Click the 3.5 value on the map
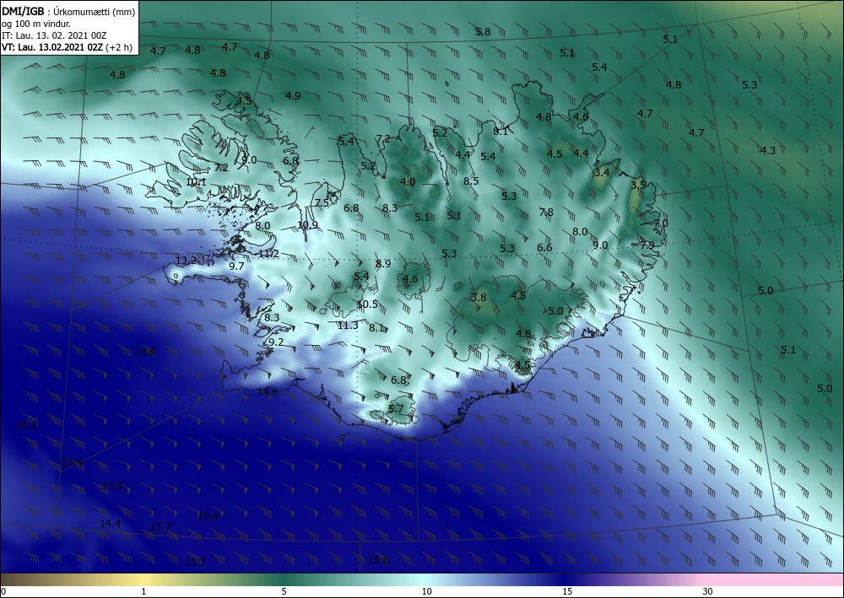 pos(638,185)
